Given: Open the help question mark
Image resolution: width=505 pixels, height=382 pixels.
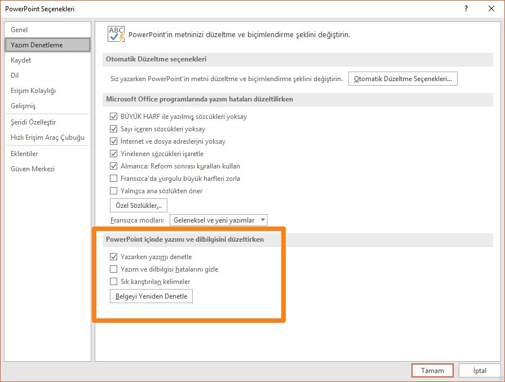Looking at the screenshot, I should pyautogui.click(x=466, y=8).
